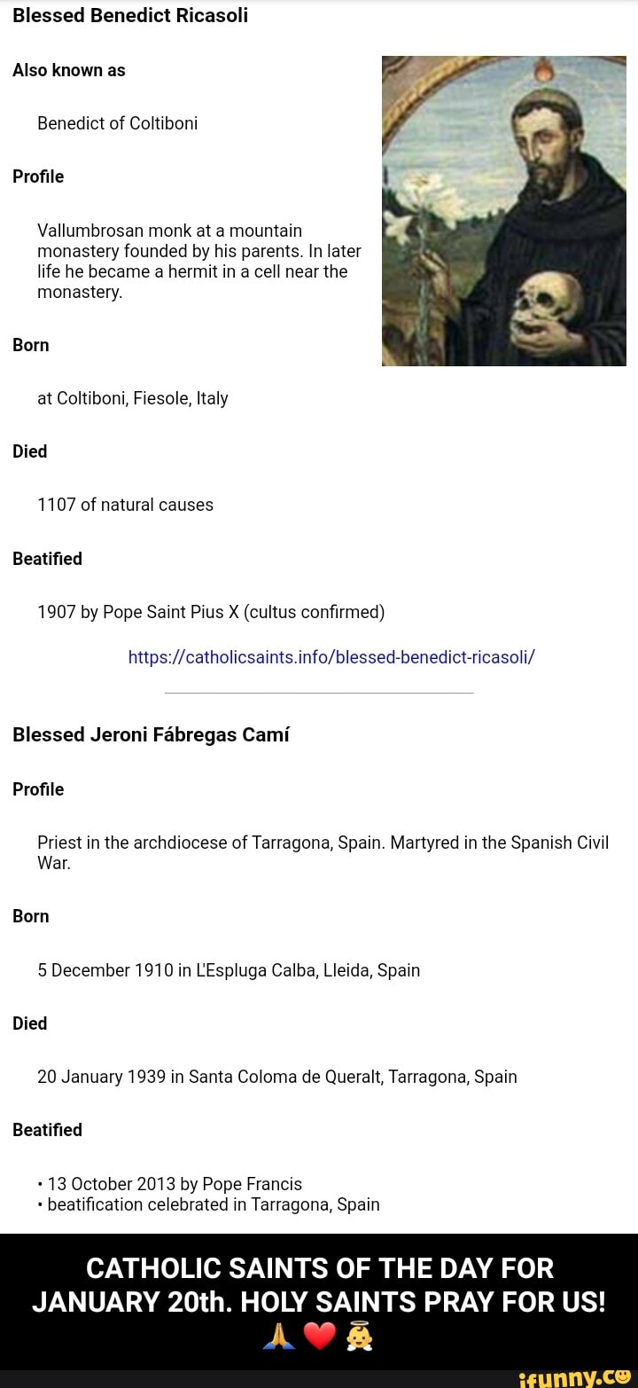Click the '1107 of natural causes' text
This screenshot has width=638, height=1388.
(x=125, y=505)
